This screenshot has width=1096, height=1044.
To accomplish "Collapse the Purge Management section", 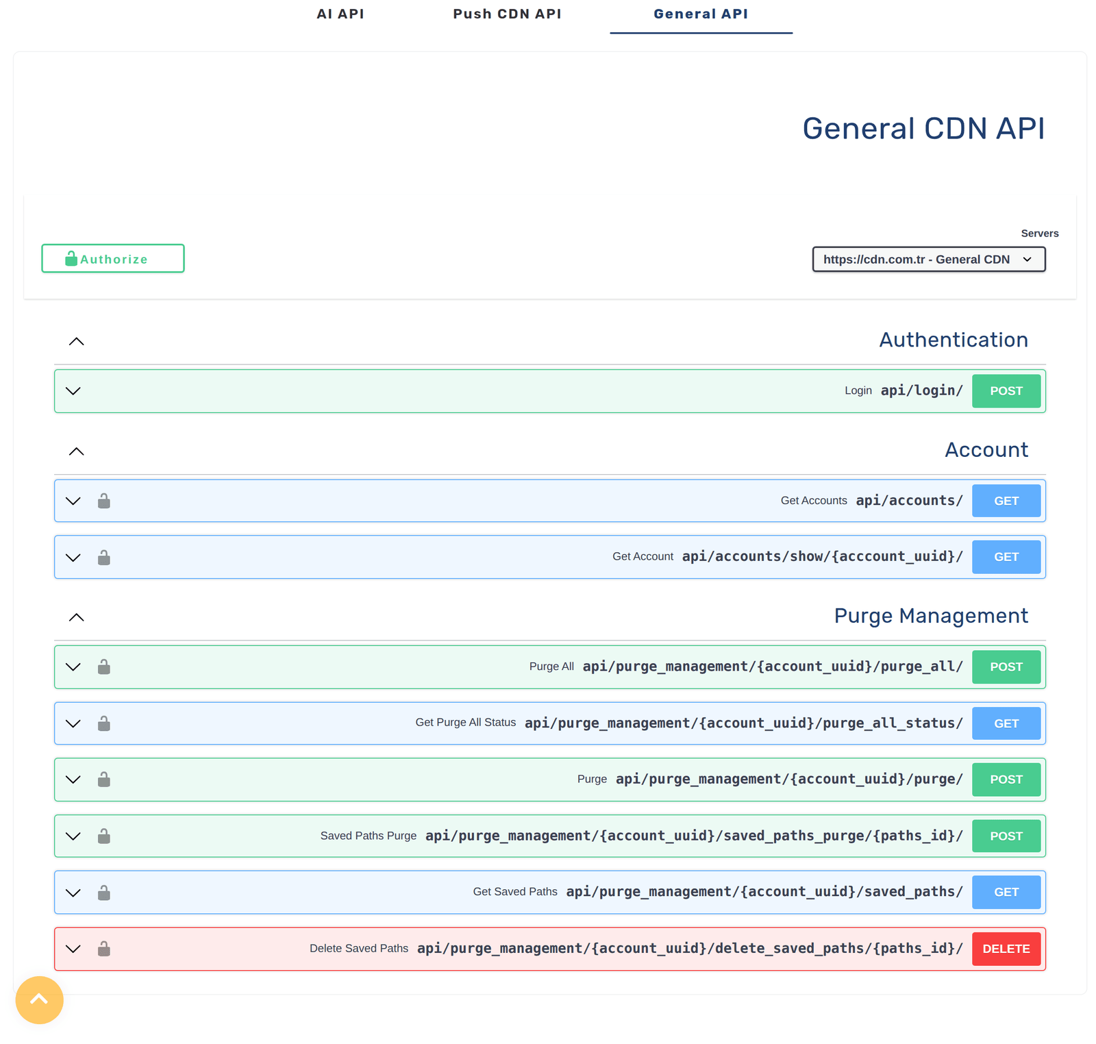I will (x=77, y=617).
